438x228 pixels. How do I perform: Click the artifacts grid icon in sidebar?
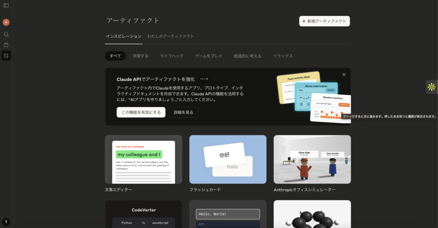(x=6, y=56)
